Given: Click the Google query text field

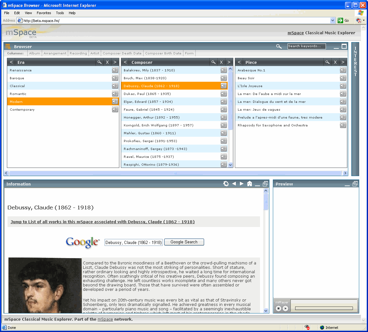Looking at the screenshot, I should point(133,242).
